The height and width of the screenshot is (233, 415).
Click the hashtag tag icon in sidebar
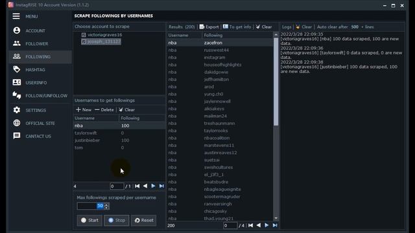17,69
